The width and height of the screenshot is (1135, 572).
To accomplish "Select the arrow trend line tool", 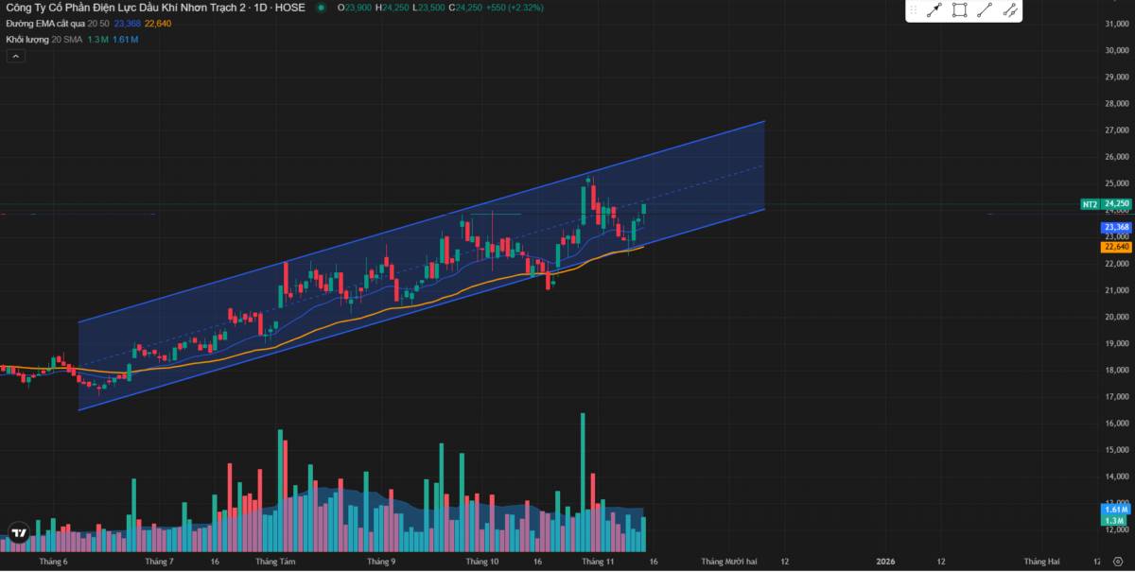I will point(934,10).
